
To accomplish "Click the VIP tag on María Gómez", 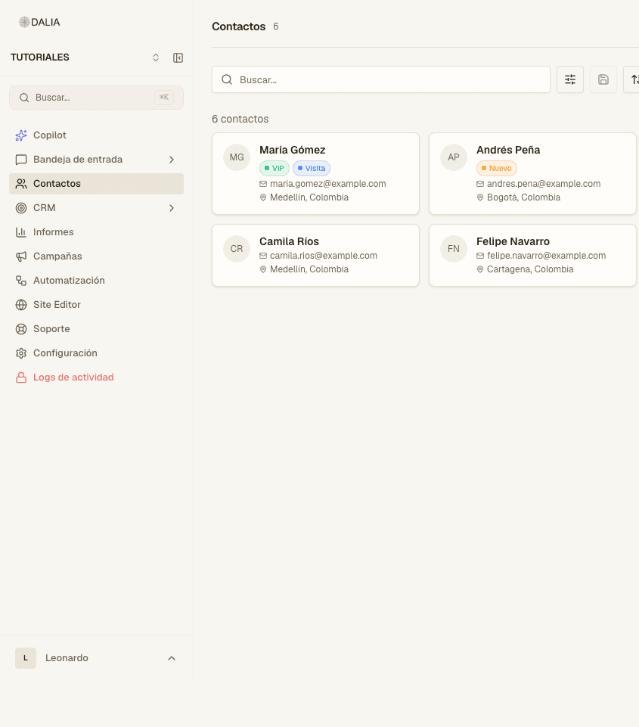I will pyautogui.click(x=275, y=168).
